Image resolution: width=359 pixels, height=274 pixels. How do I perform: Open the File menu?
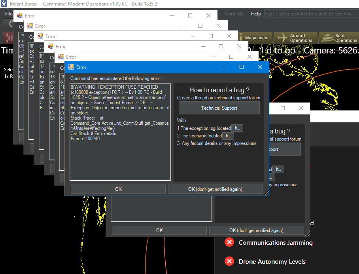[8, 14]
